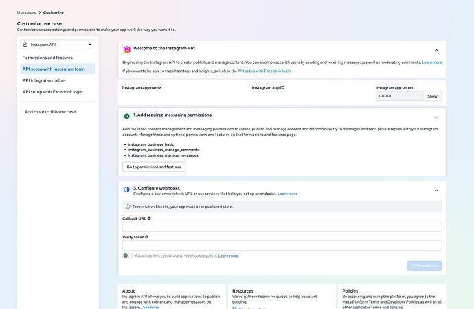Select API integration helper in sidebar
The image size is (474, 309).
pos(44,80)
